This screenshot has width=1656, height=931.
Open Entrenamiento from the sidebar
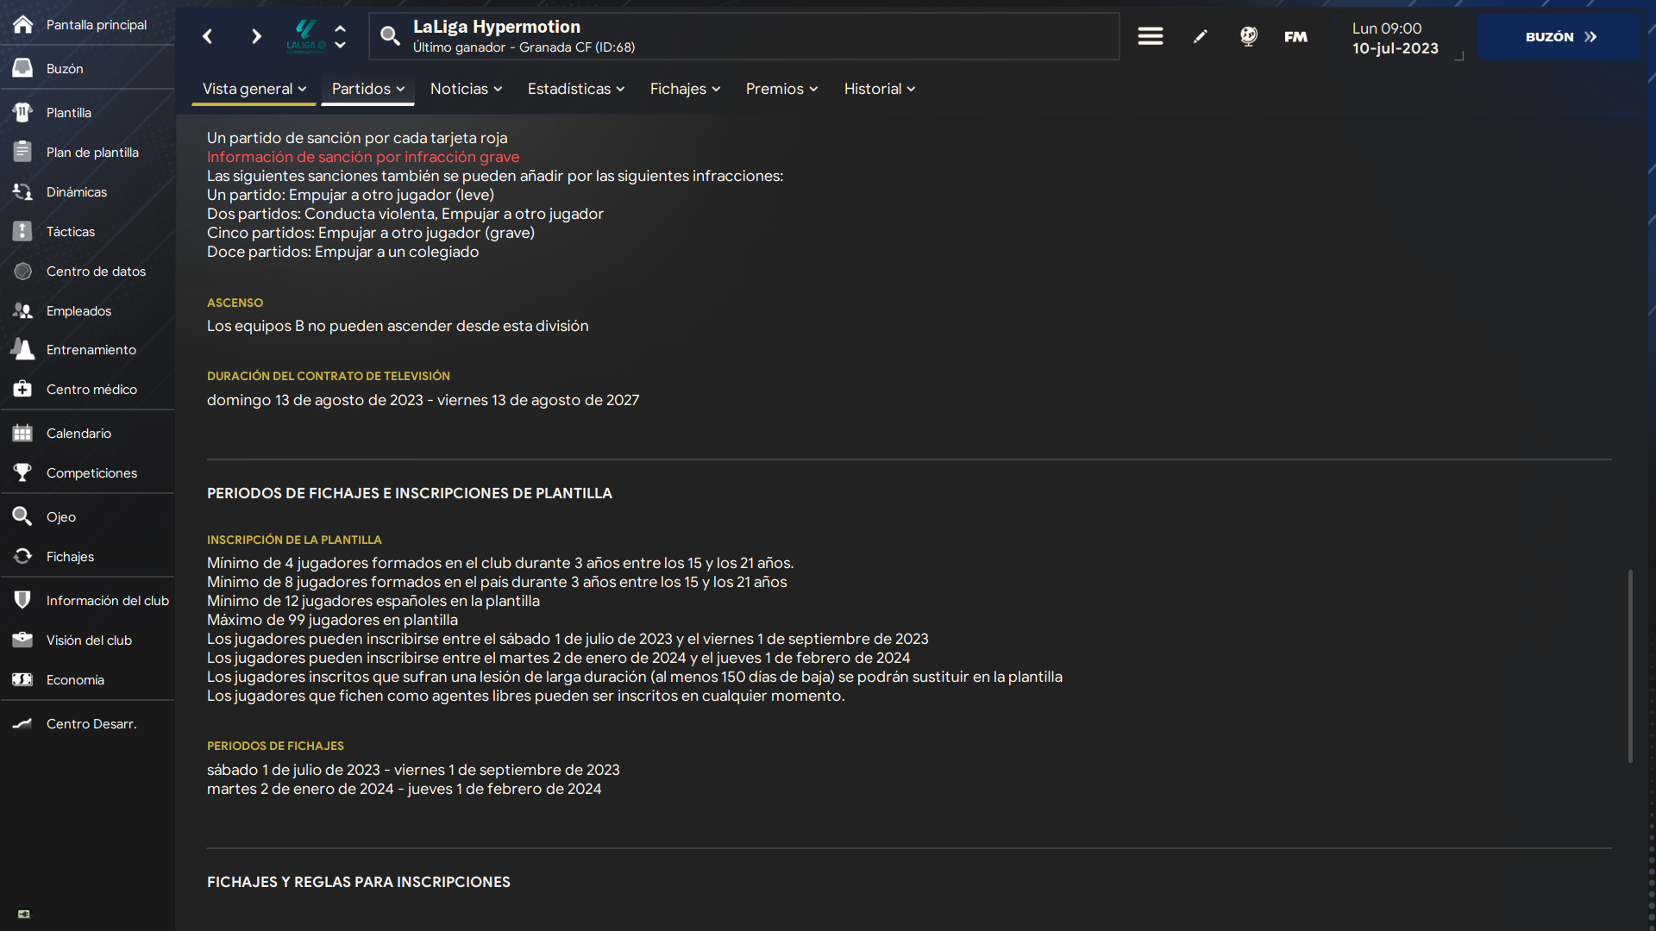click(x=91, y=349)
